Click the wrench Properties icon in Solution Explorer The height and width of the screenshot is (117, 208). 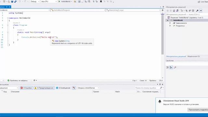(197, 11)
